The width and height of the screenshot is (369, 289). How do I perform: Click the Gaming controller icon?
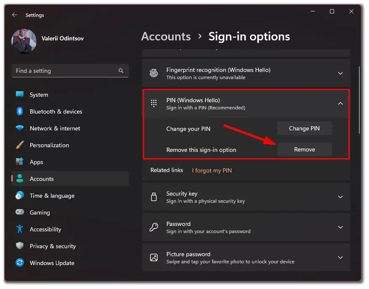tap(20, 212)
